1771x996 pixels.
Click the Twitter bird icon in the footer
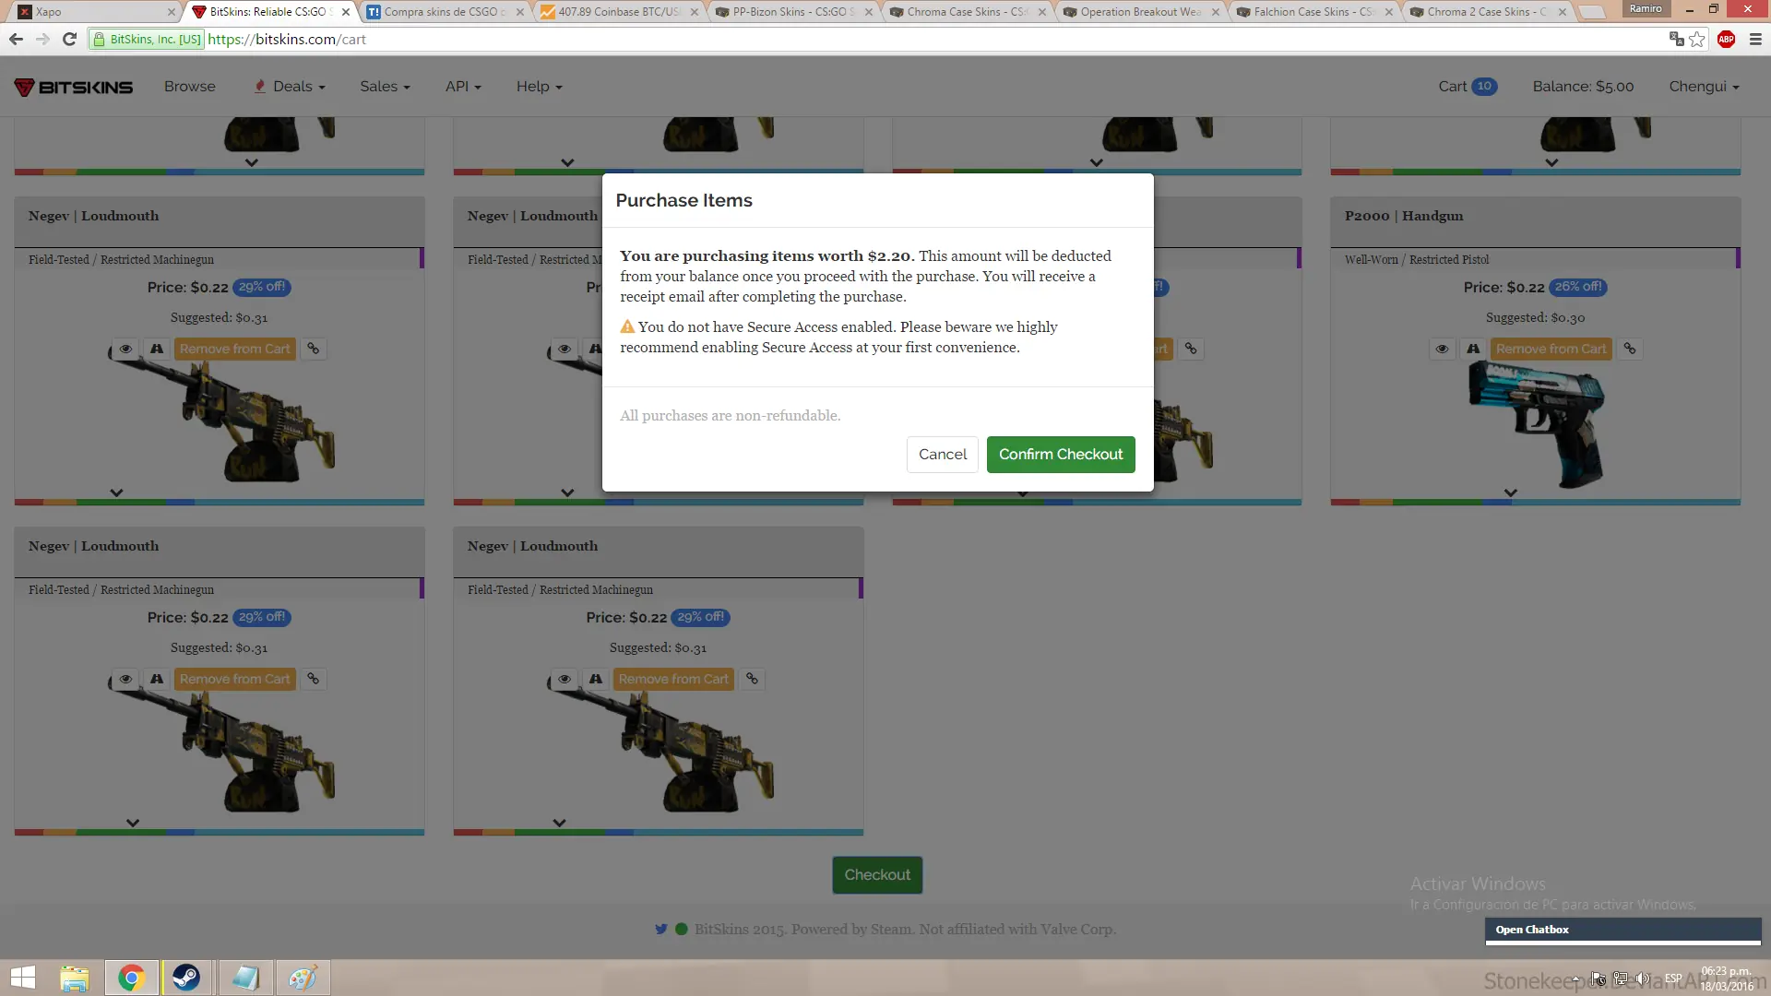coord(660,930)
